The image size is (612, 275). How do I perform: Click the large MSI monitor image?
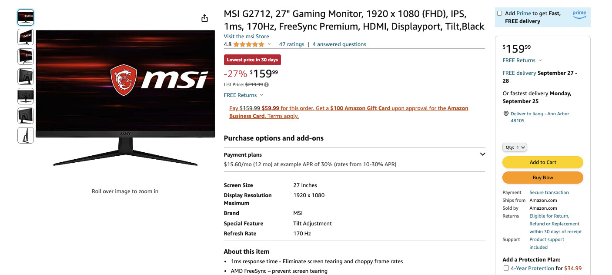point(125,98)
